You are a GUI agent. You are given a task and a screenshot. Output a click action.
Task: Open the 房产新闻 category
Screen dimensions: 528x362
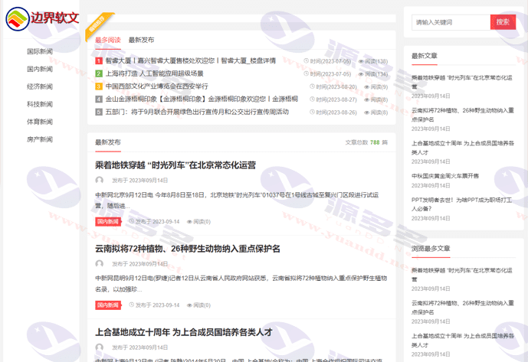(x=40, y=139)
